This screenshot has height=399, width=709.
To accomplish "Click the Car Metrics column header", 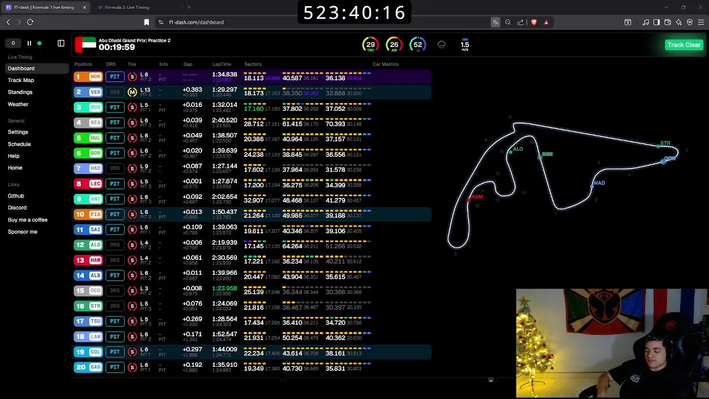I will (386, 64).
